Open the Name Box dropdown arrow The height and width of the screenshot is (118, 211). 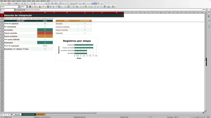tap(14, 10)
